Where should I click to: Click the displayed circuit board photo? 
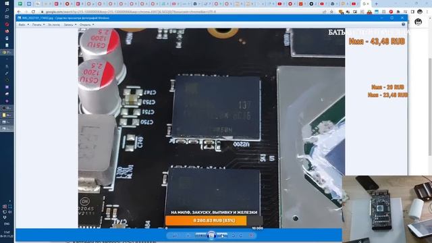[x=211, y=128]
